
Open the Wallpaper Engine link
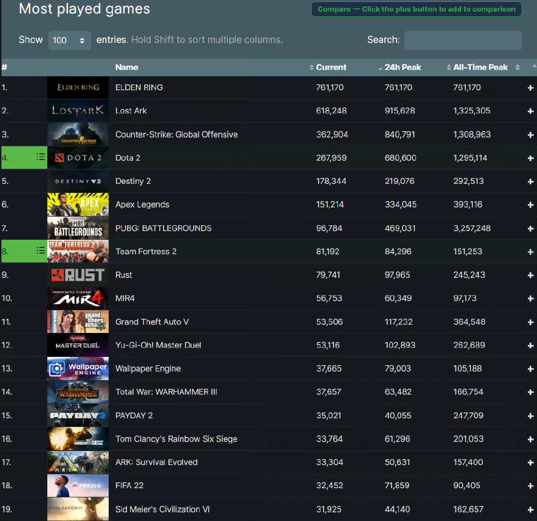[x=148, y=369]
